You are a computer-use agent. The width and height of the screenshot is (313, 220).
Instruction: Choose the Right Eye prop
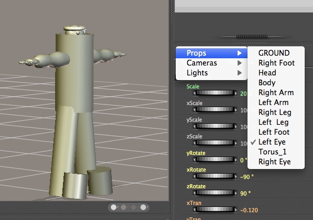[x=275, y=162]
